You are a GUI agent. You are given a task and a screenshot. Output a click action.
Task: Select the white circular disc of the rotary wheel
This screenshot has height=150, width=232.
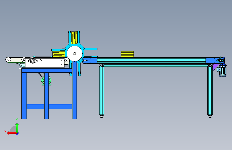pyautogui.click(x=75, y=53)
